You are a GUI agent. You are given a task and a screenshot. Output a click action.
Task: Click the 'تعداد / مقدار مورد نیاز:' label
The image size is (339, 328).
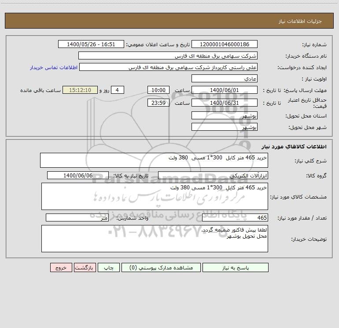[302, 218]
